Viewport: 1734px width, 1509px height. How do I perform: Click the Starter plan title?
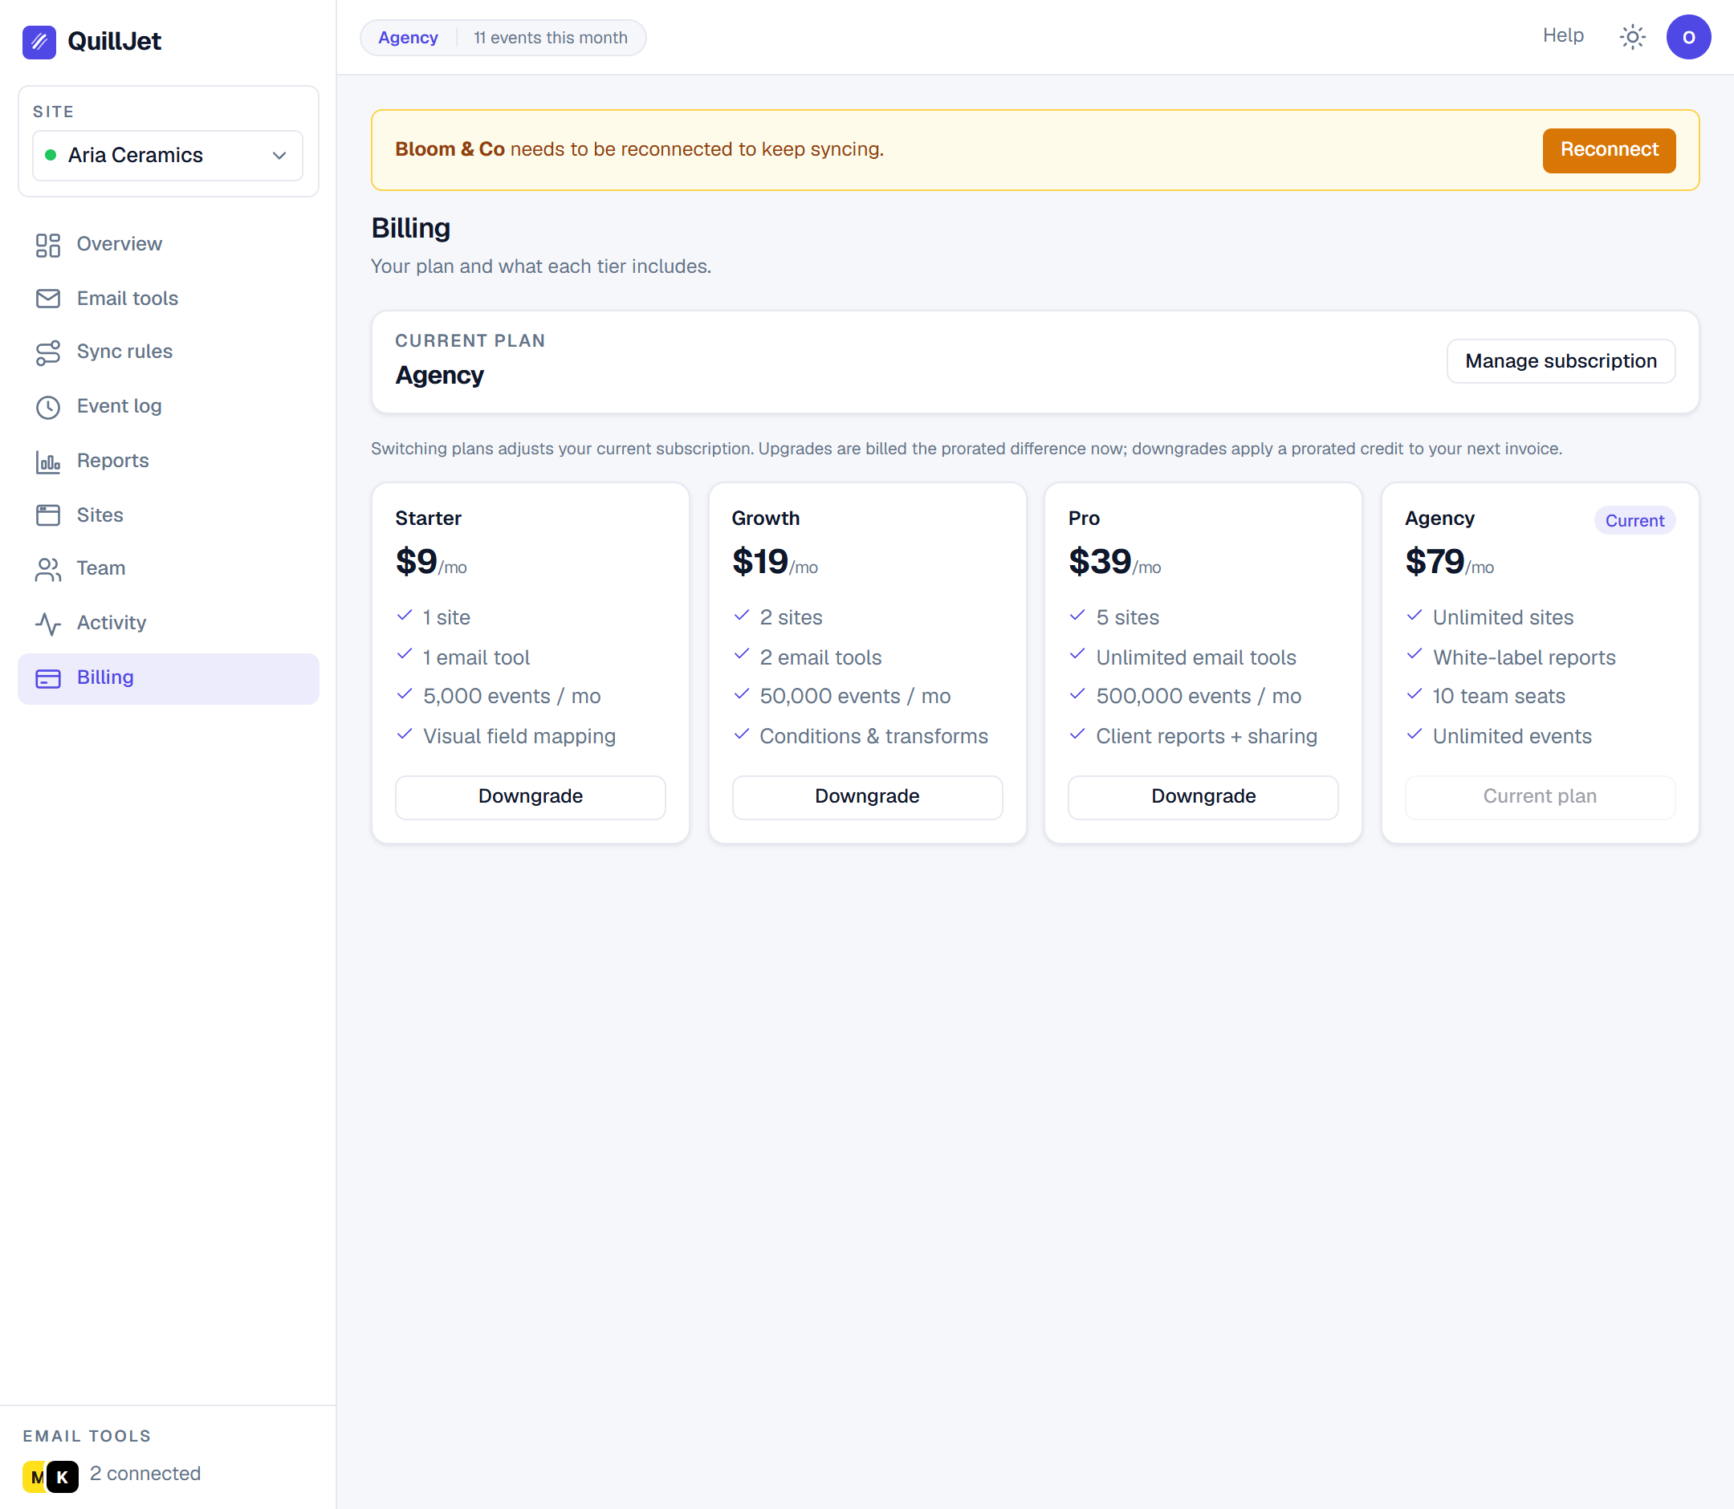(x=428, y=519)
